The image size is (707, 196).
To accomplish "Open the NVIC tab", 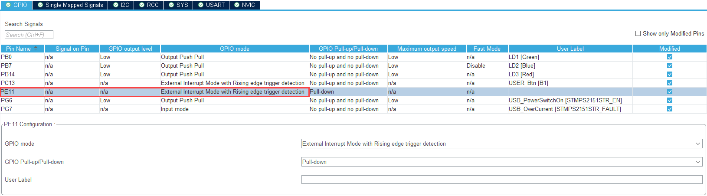I will click(x=245, y=5).
